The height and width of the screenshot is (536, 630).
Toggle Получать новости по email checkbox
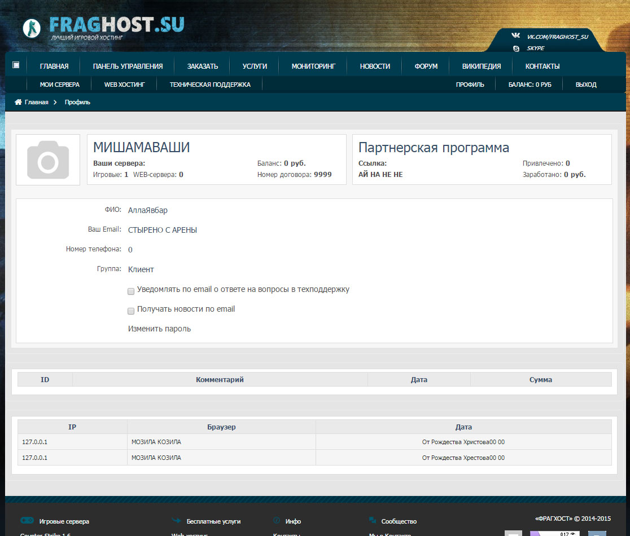(131, 311)
